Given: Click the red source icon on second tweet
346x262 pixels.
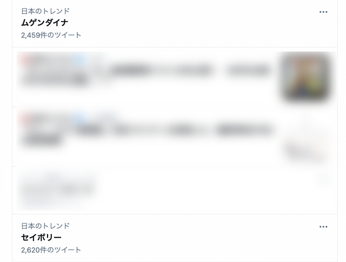Looking at the screenshot, I should (x=25, y=118).
